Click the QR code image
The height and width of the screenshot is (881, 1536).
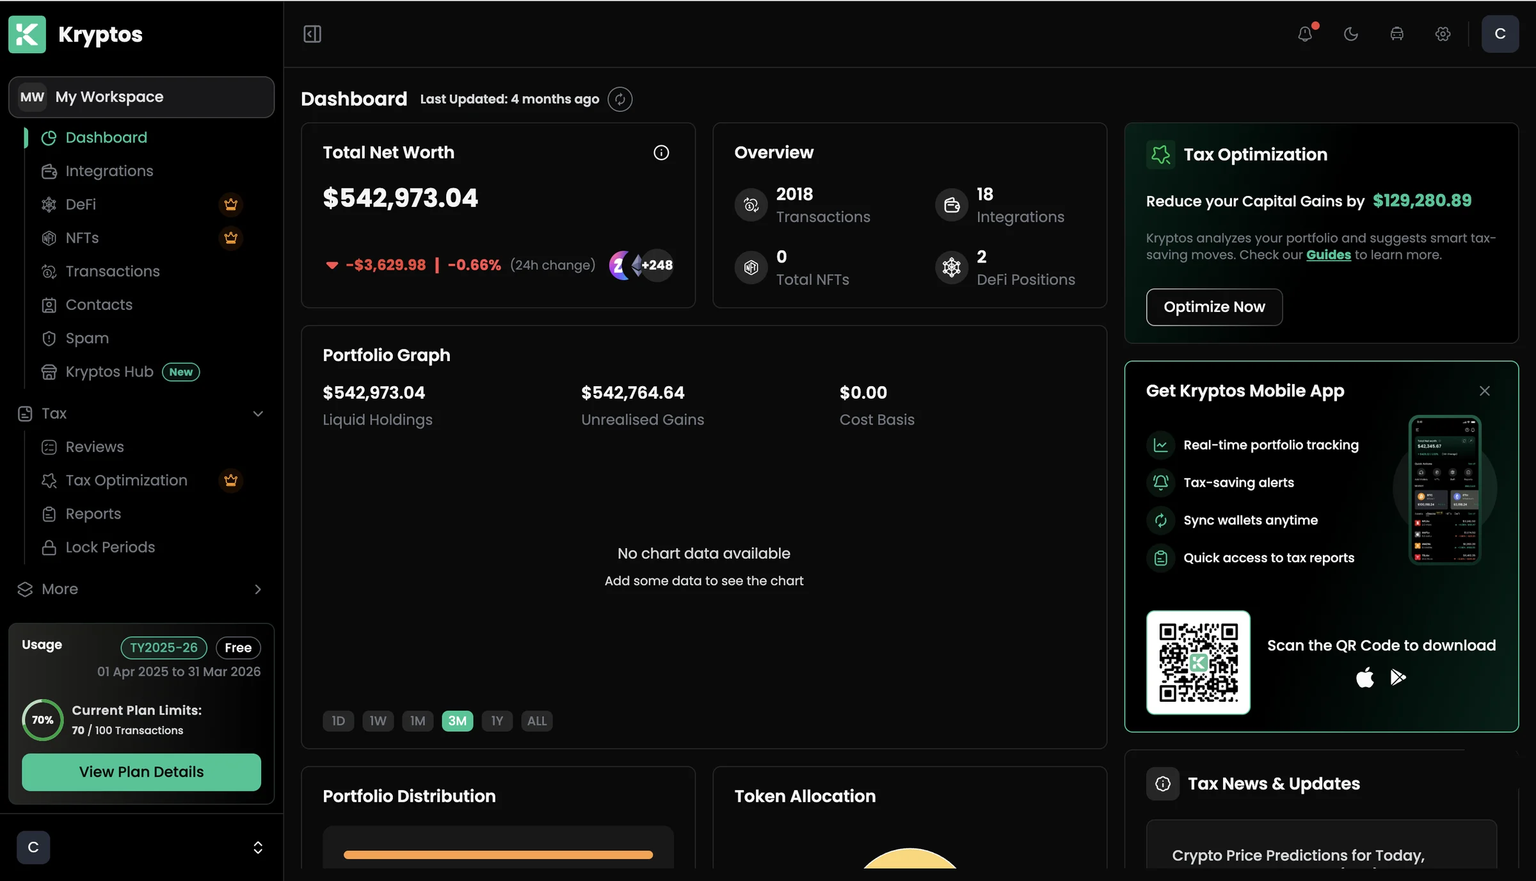point(1198,663)
